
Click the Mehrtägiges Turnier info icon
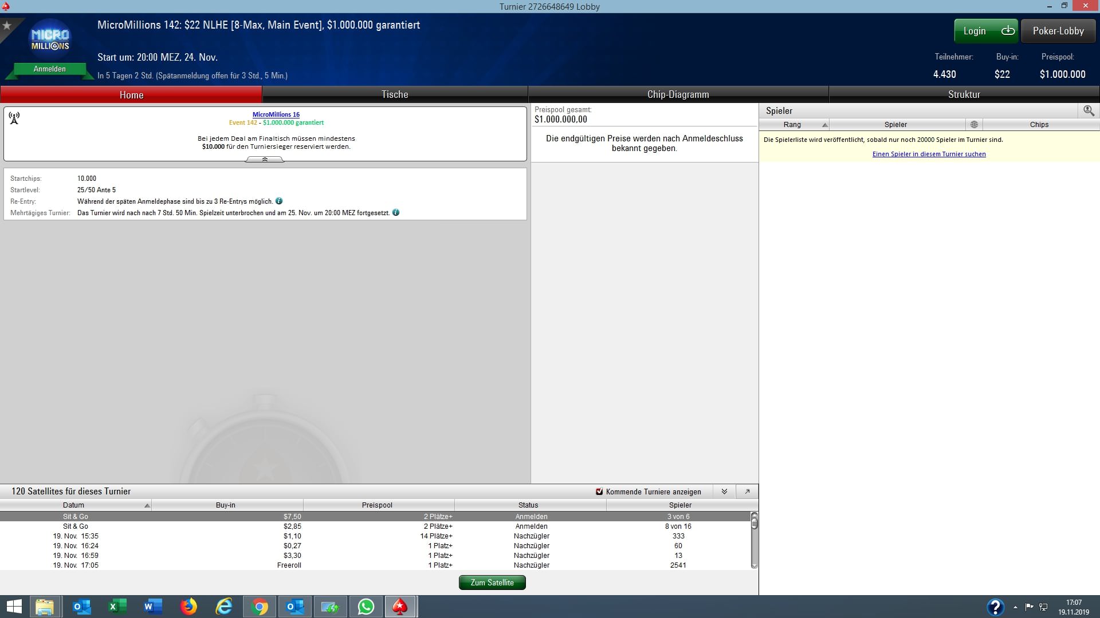(x=396, y=212)
